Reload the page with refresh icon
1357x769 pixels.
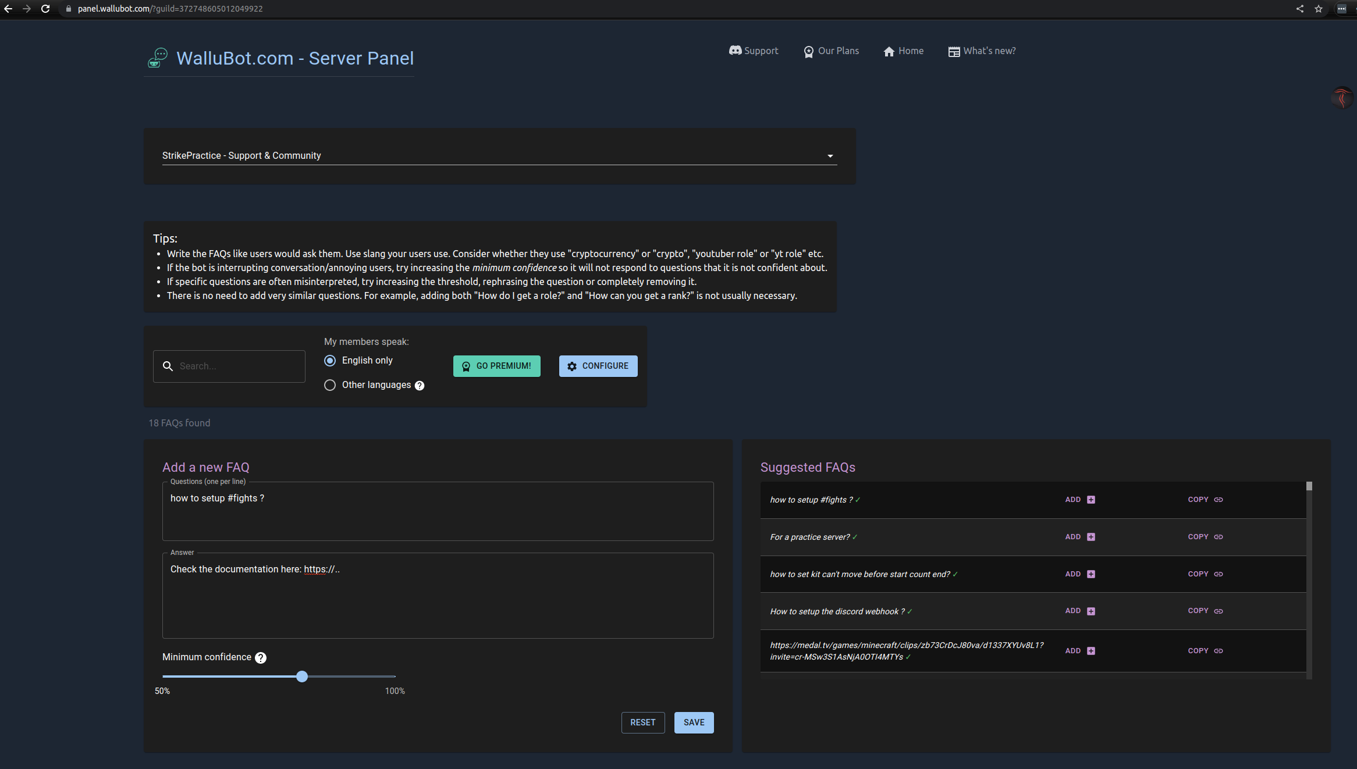tap(45, 9)
